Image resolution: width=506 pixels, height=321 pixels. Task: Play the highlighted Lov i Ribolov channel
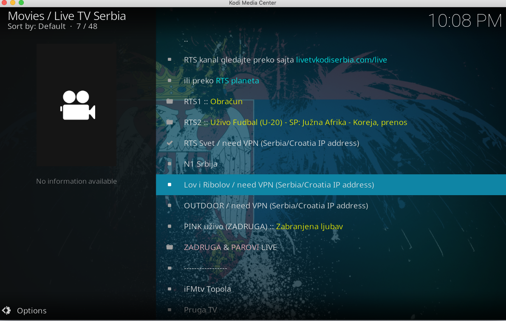331,185
